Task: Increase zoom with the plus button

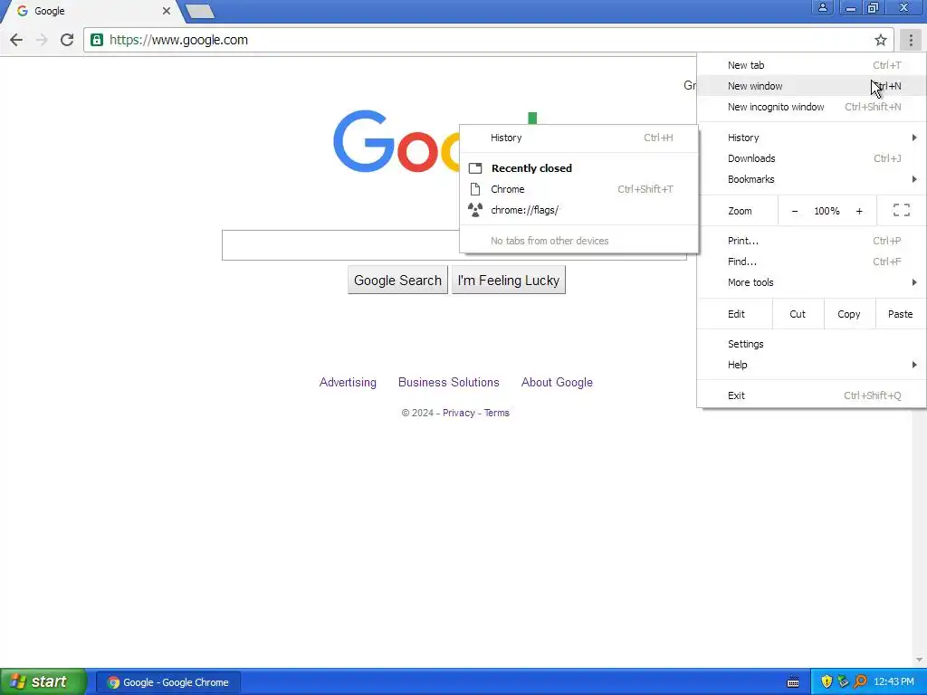Action: point(859,211)
